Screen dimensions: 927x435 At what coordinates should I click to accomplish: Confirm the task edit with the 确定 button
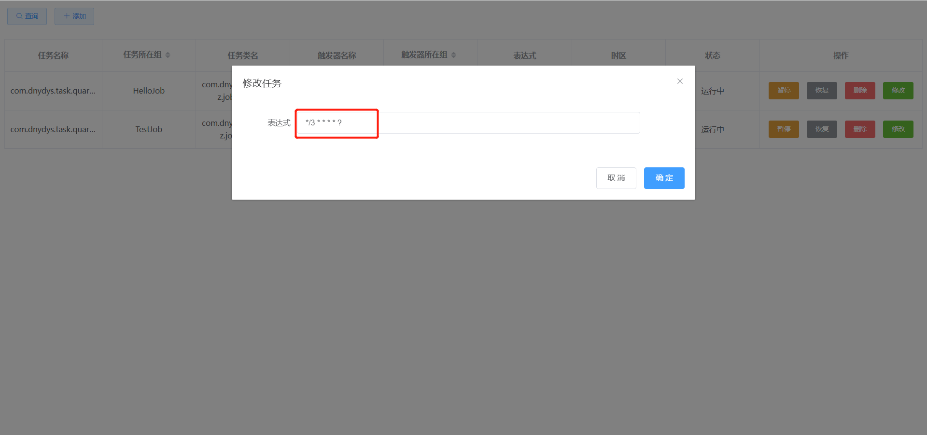click(664, 178)
